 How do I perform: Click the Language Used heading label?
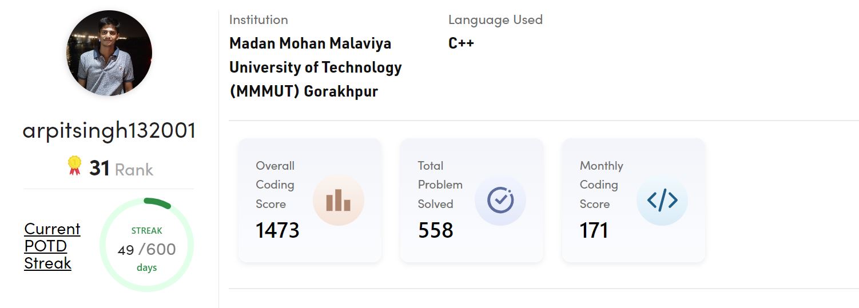pos(495,19)
